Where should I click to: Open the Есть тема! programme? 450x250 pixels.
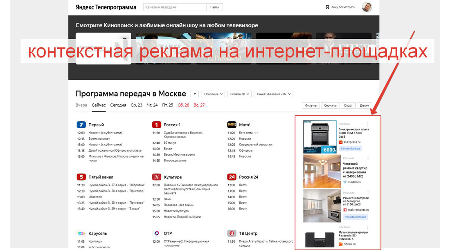click(x=246, y=133)
